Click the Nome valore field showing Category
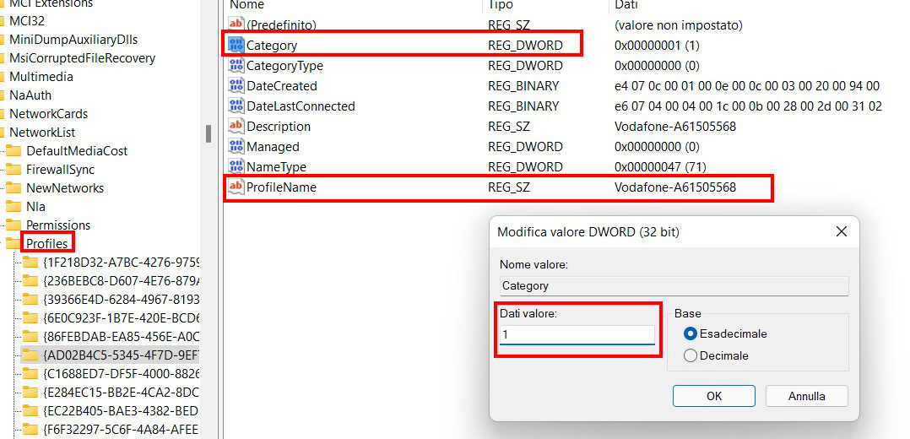Image resolution: width=910 pixels, height=439 pixels. 674,285
